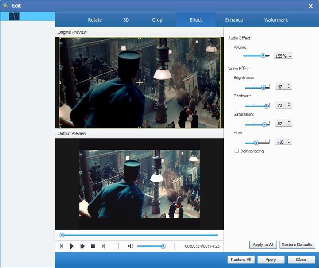Go to the Crop tab
The width and height of the screenshot is (319, 268).
157,20
